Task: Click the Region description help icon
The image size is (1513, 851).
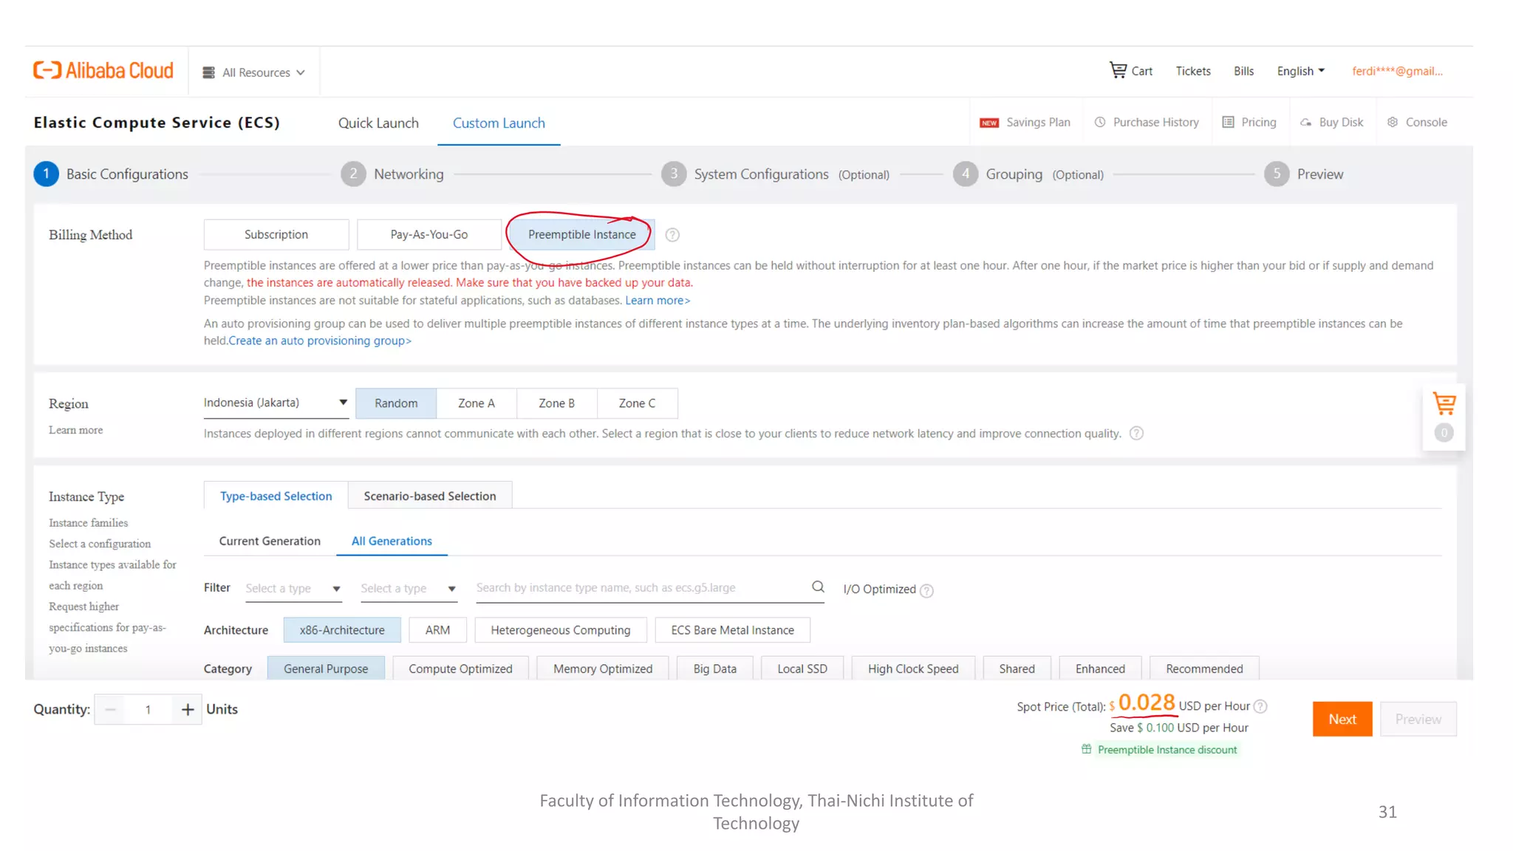Action: click(1137, 434)
